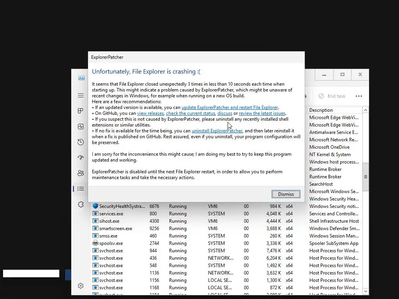Click description Services and Controlle...
Viewport: 399px width, 299px height.
334,214
